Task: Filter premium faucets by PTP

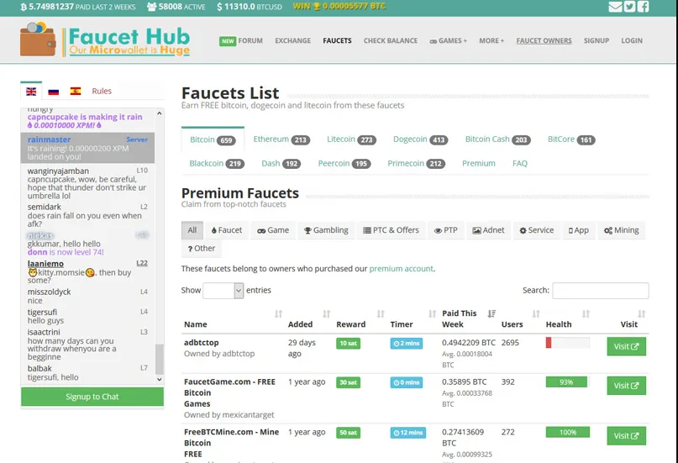Action: tap(446, 230)
